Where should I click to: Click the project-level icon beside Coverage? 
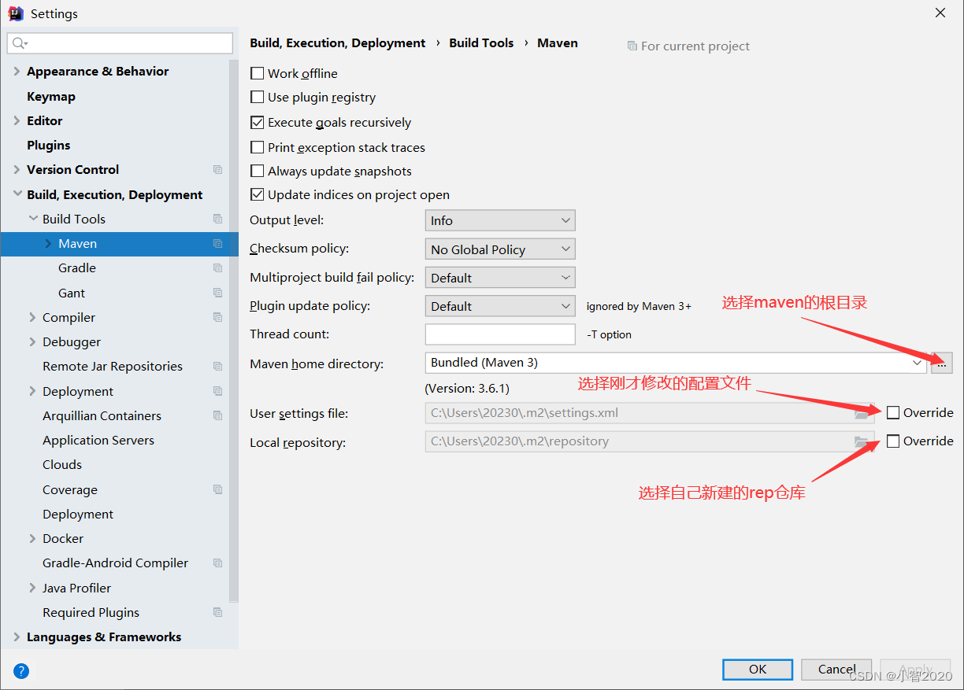(x=217, y=489)
